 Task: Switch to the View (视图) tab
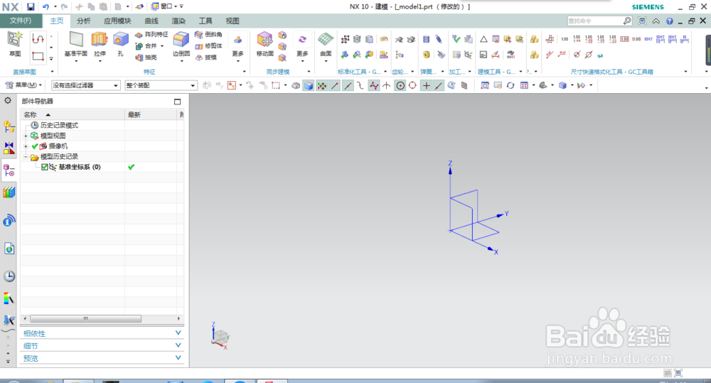tap(232, 21)
